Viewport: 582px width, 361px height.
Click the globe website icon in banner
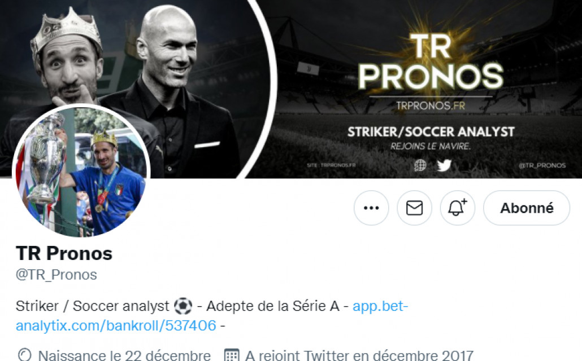tap(420, 165)
